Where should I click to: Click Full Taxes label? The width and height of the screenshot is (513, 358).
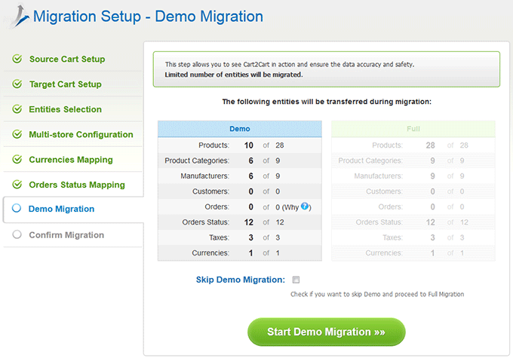pos(392,237)
